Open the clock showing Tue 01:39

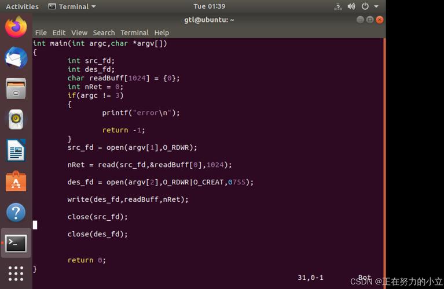click(209, 6)
